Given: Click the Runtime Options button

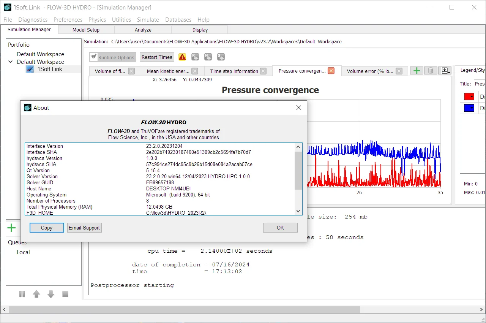Looking at the screenshot, I should coord(113,57).
